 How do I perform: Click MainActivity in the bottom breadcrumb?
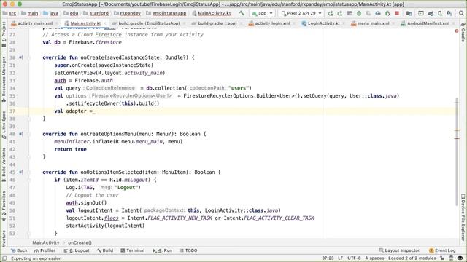coord(46,242)
